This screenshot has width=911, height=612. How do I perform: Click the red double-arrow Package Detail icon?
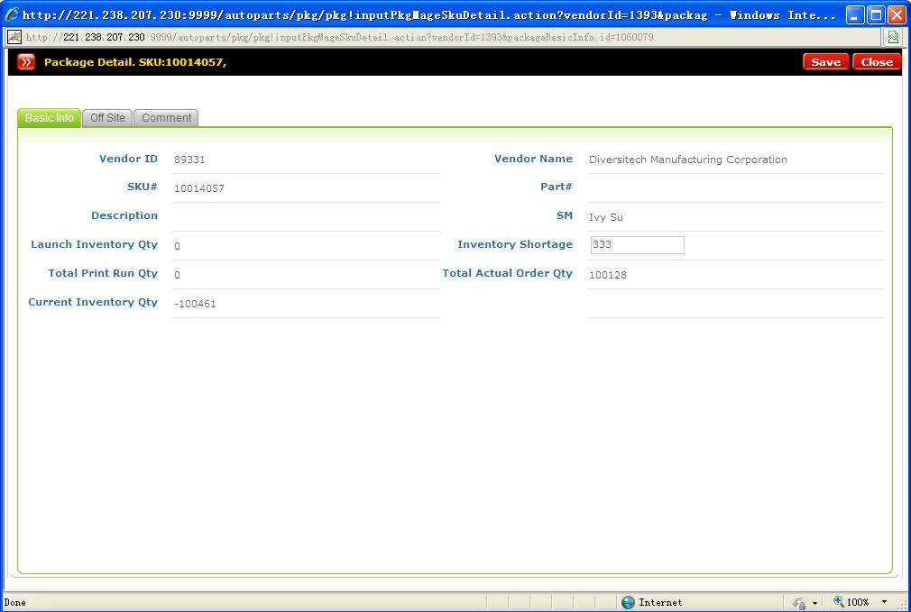[26, 62]
